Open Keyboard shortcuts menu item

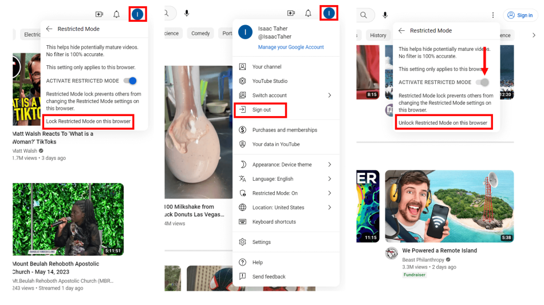[286, 222]
